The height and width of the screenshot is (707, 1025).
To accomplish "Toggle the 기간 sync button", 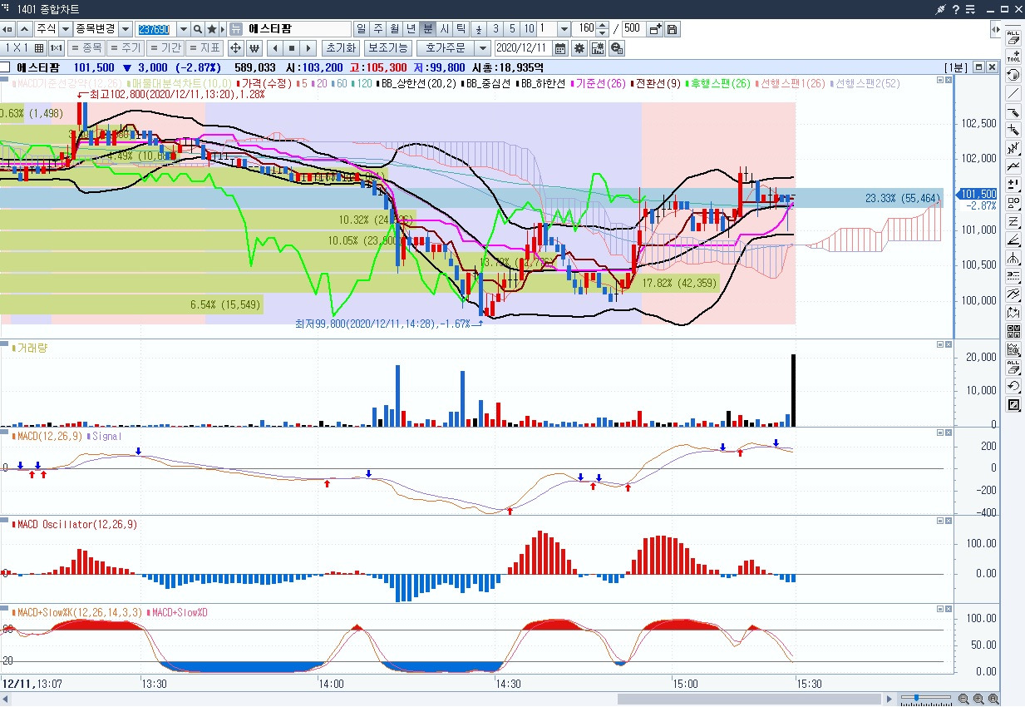I will pos(165,48).
